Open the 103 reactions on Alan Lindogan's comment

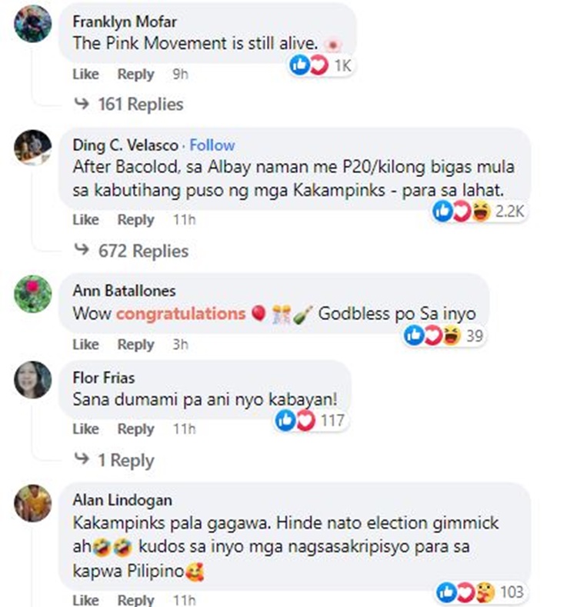point(481,592)
